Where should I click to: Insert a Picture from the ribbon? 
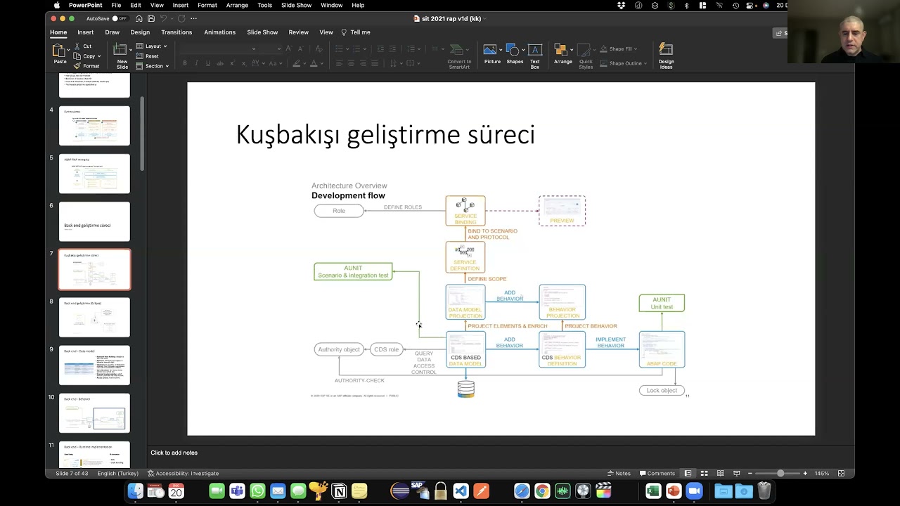(x=490, y=50)
